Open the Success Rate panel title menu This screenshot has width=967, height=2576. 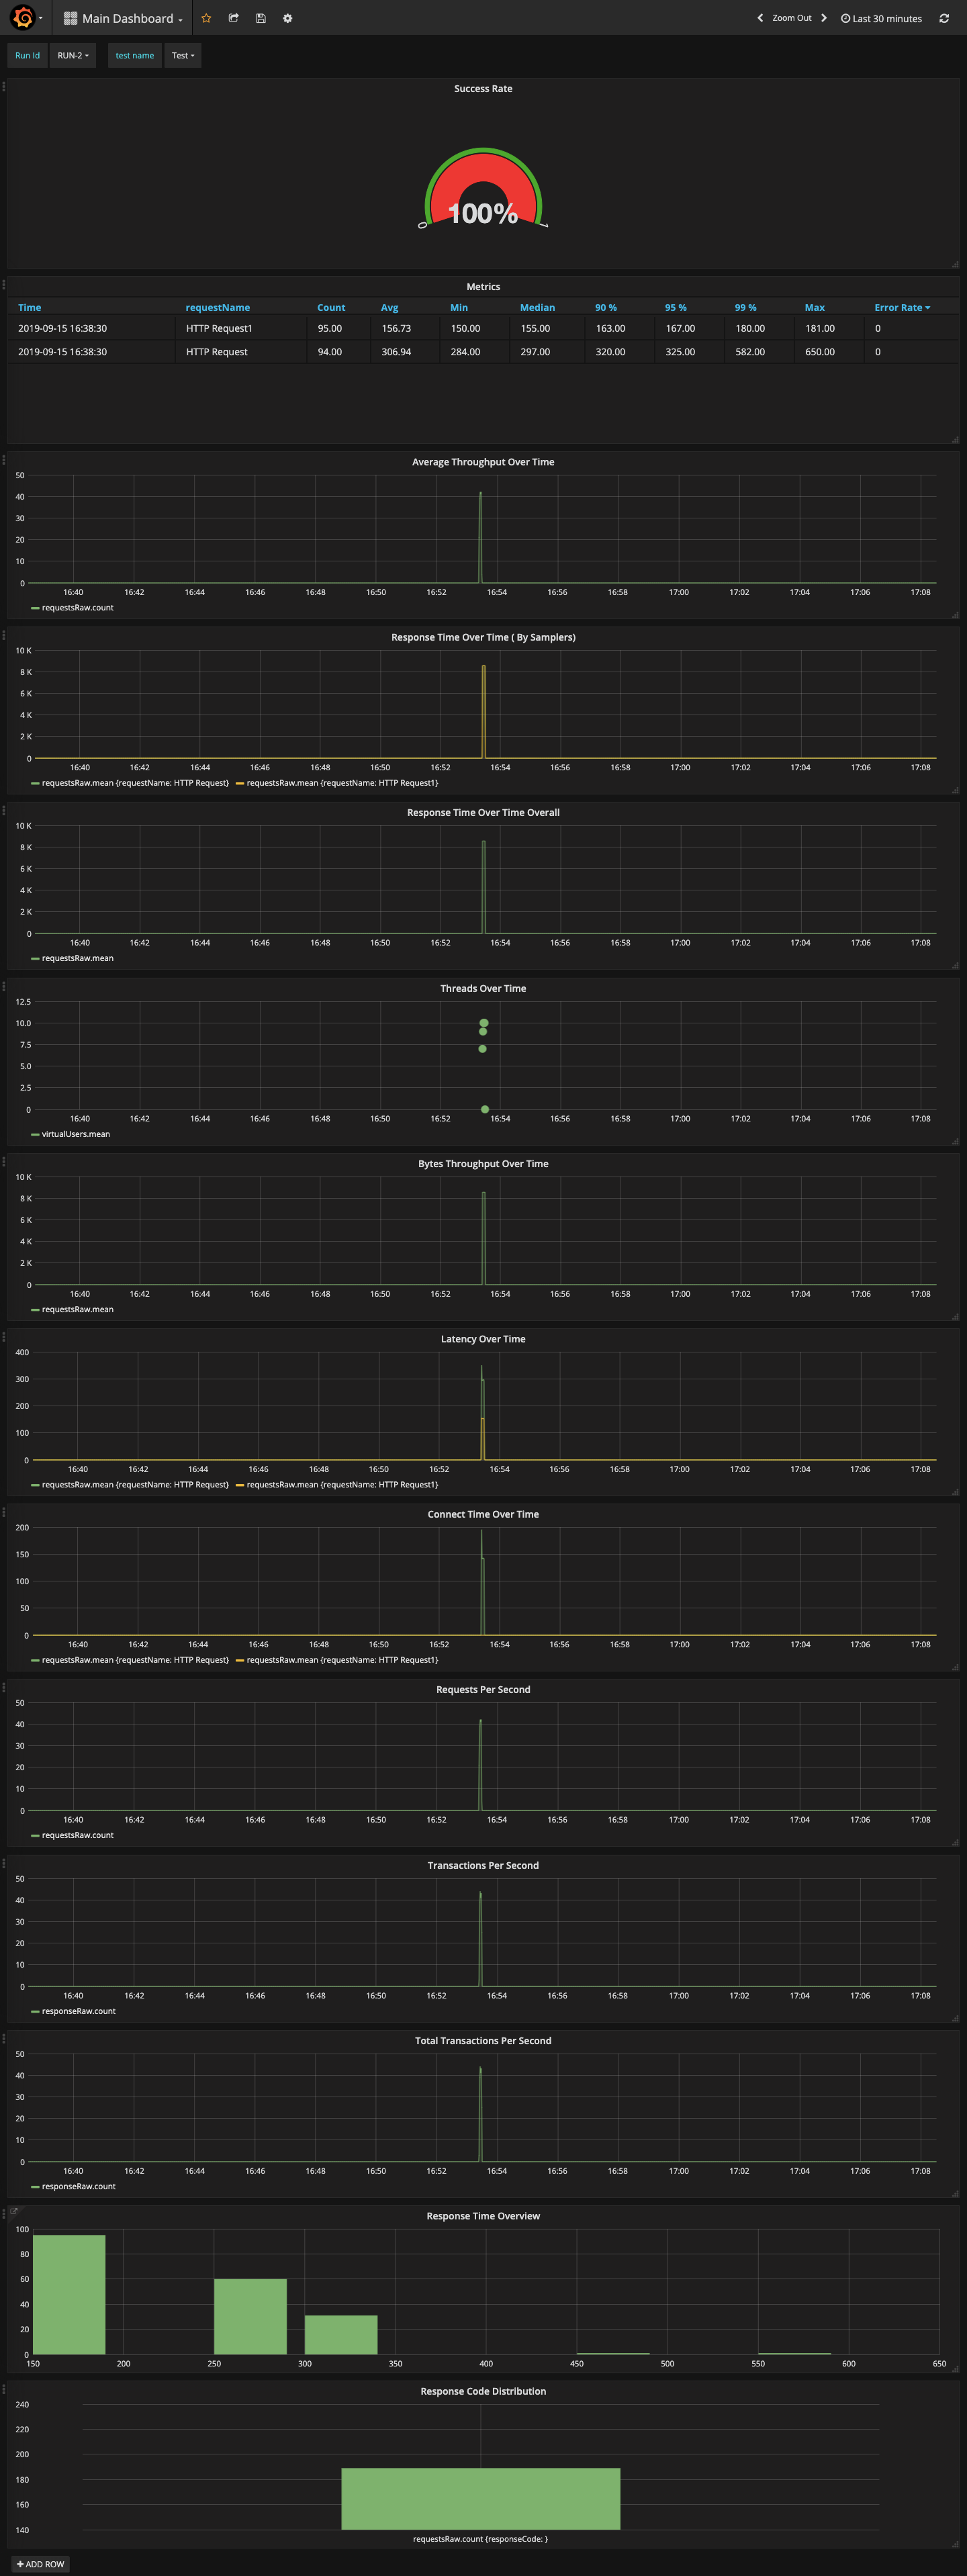click(483, 89)
